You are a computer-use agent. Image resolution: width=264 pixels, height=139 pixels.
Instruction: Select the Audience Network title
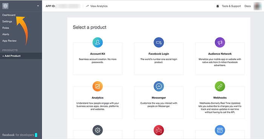[x=220, y=54]
